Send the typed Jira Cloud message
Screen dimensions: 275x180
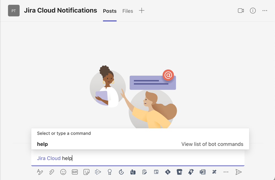[x=238, y=172]
